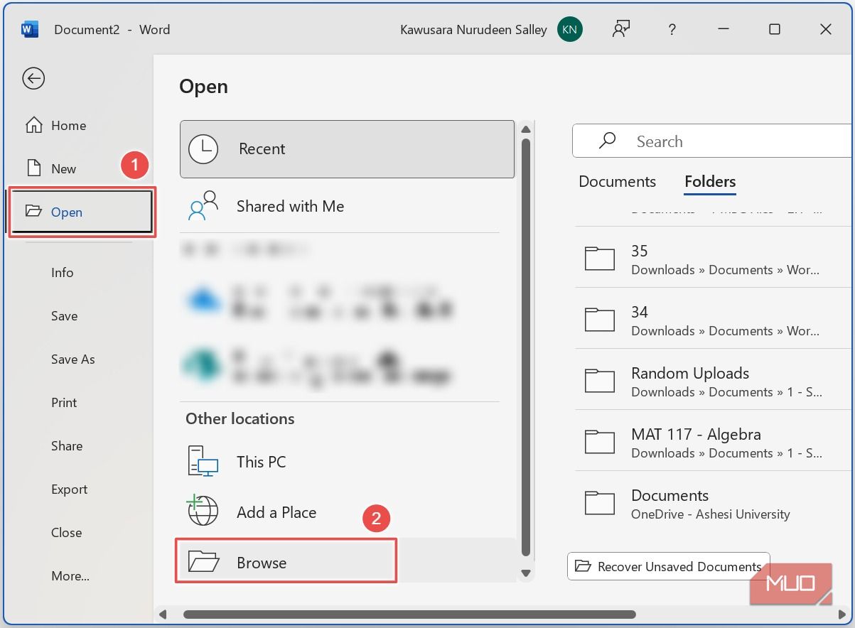Image resolution: width=855 pixels, height=628 pixels.
Task: Click the KN account avatar
Action: pyautogui.click(x=570, y=29)
